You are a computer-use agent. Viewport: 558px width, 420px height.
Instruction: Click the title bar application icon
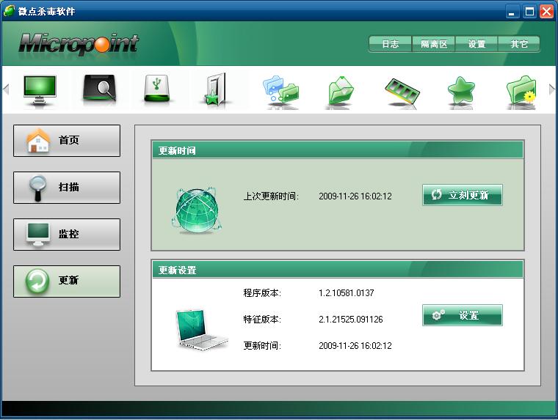9,11
